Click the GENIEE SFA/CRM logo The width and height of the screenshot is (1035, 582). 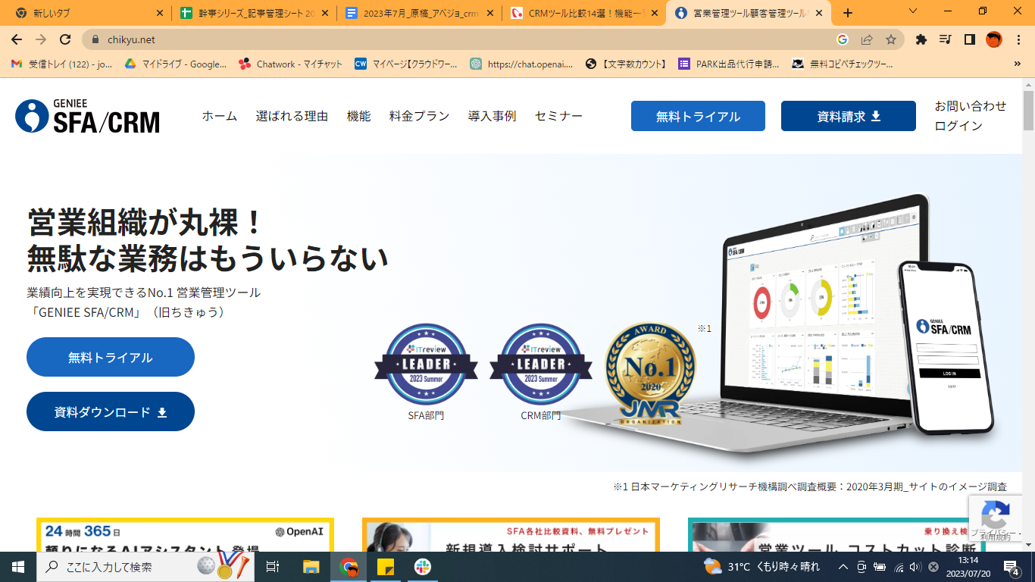pyautogui.click(x=88, y=116)
